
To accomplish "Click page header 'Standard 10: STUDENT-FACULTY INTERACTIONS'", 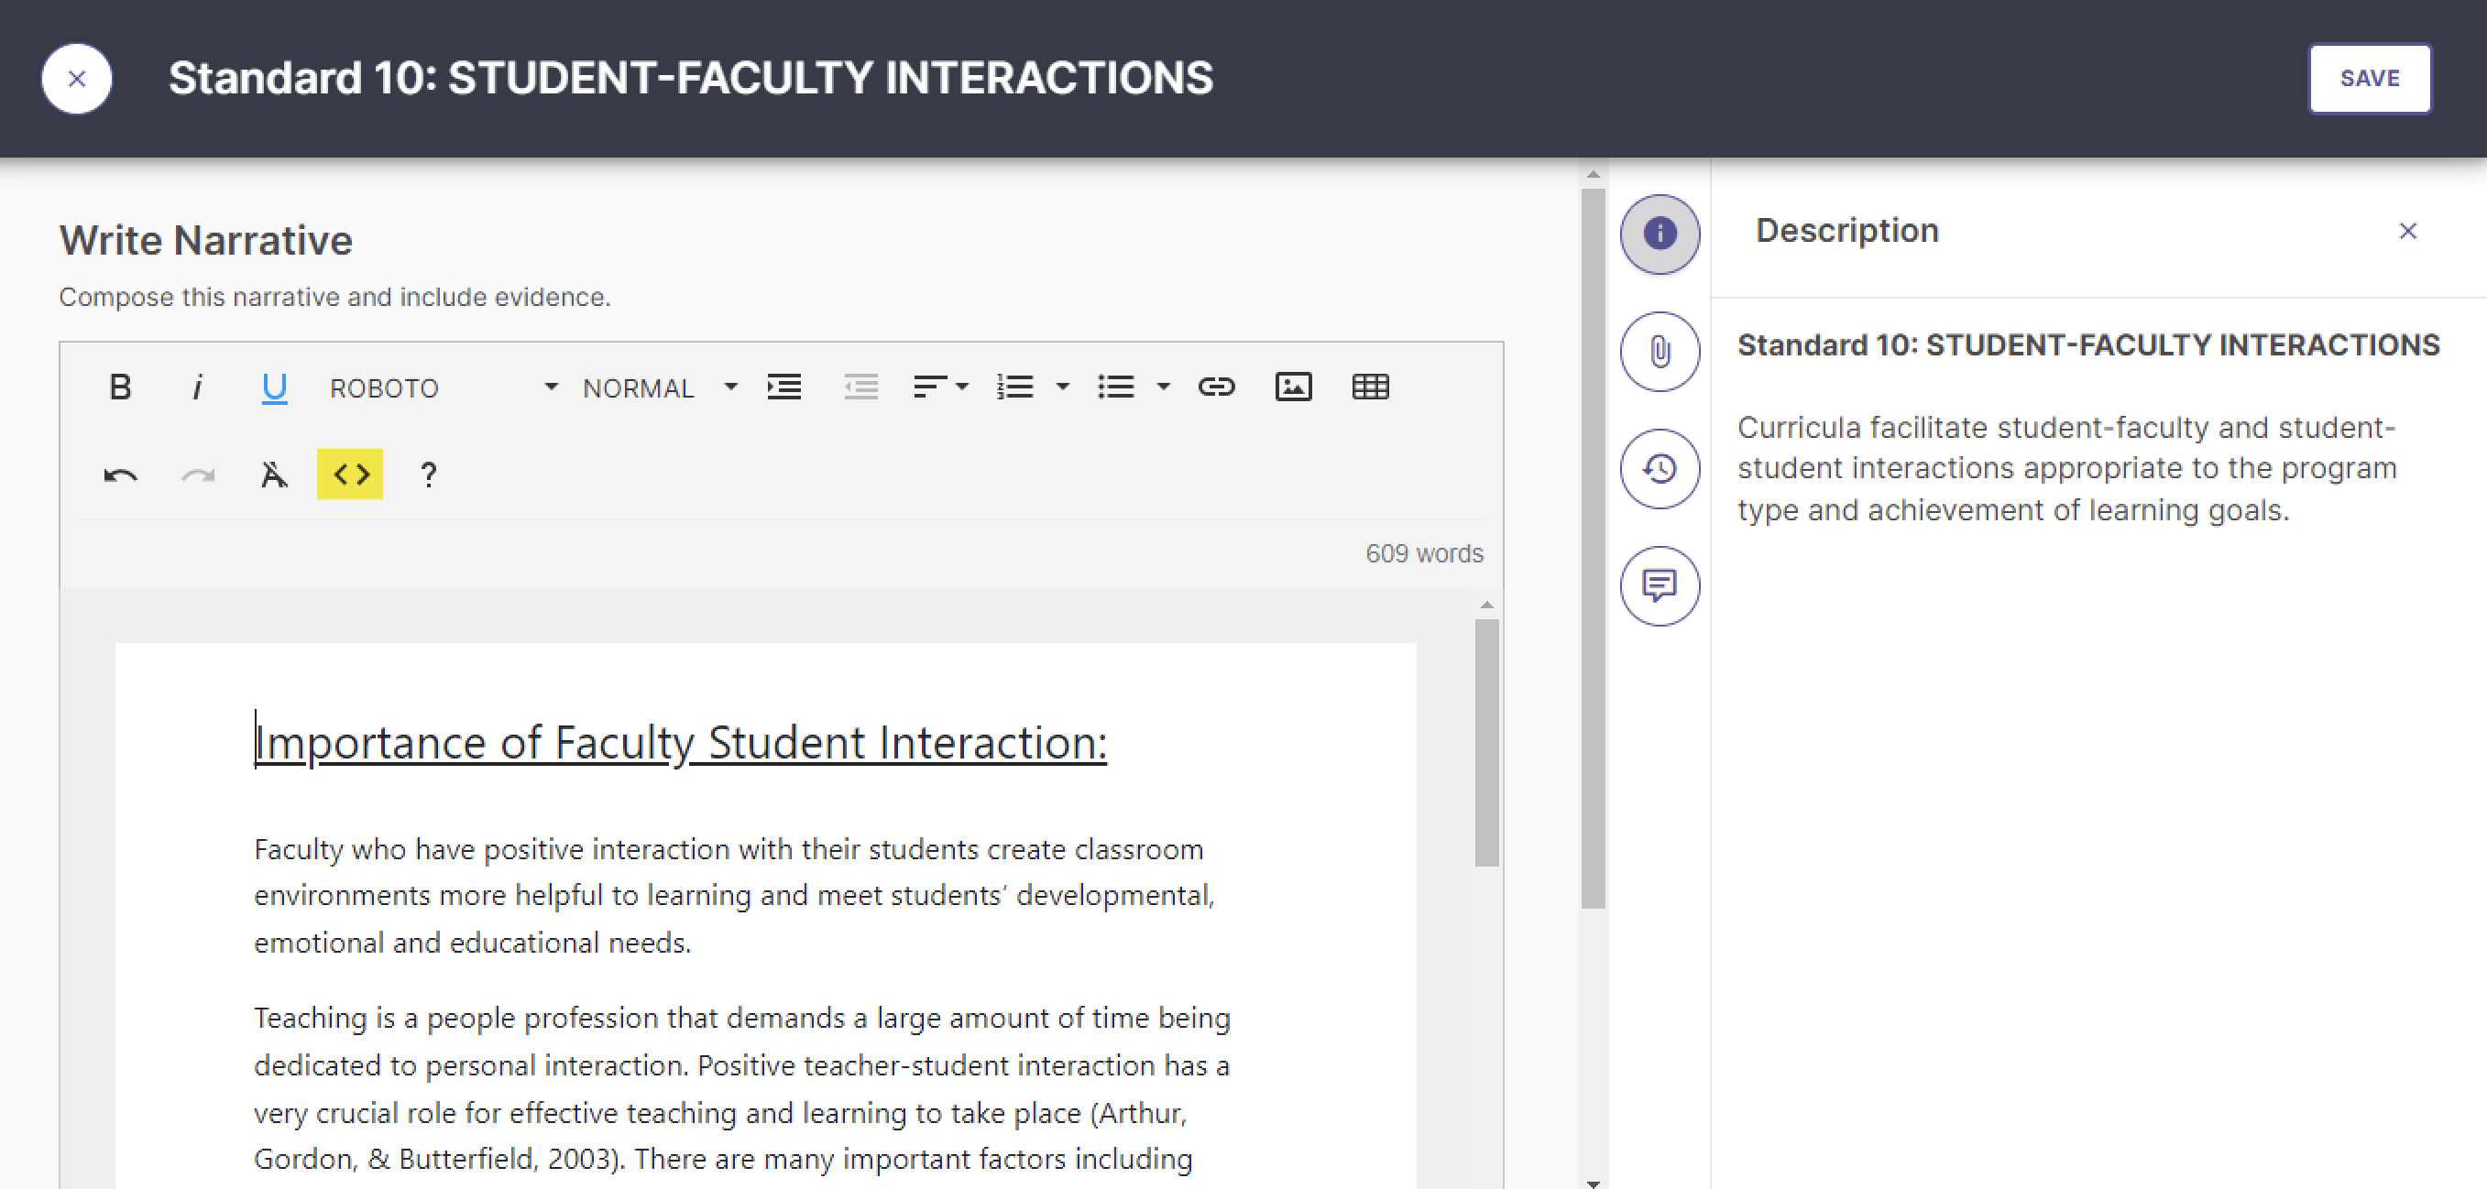I will [690, 78].
